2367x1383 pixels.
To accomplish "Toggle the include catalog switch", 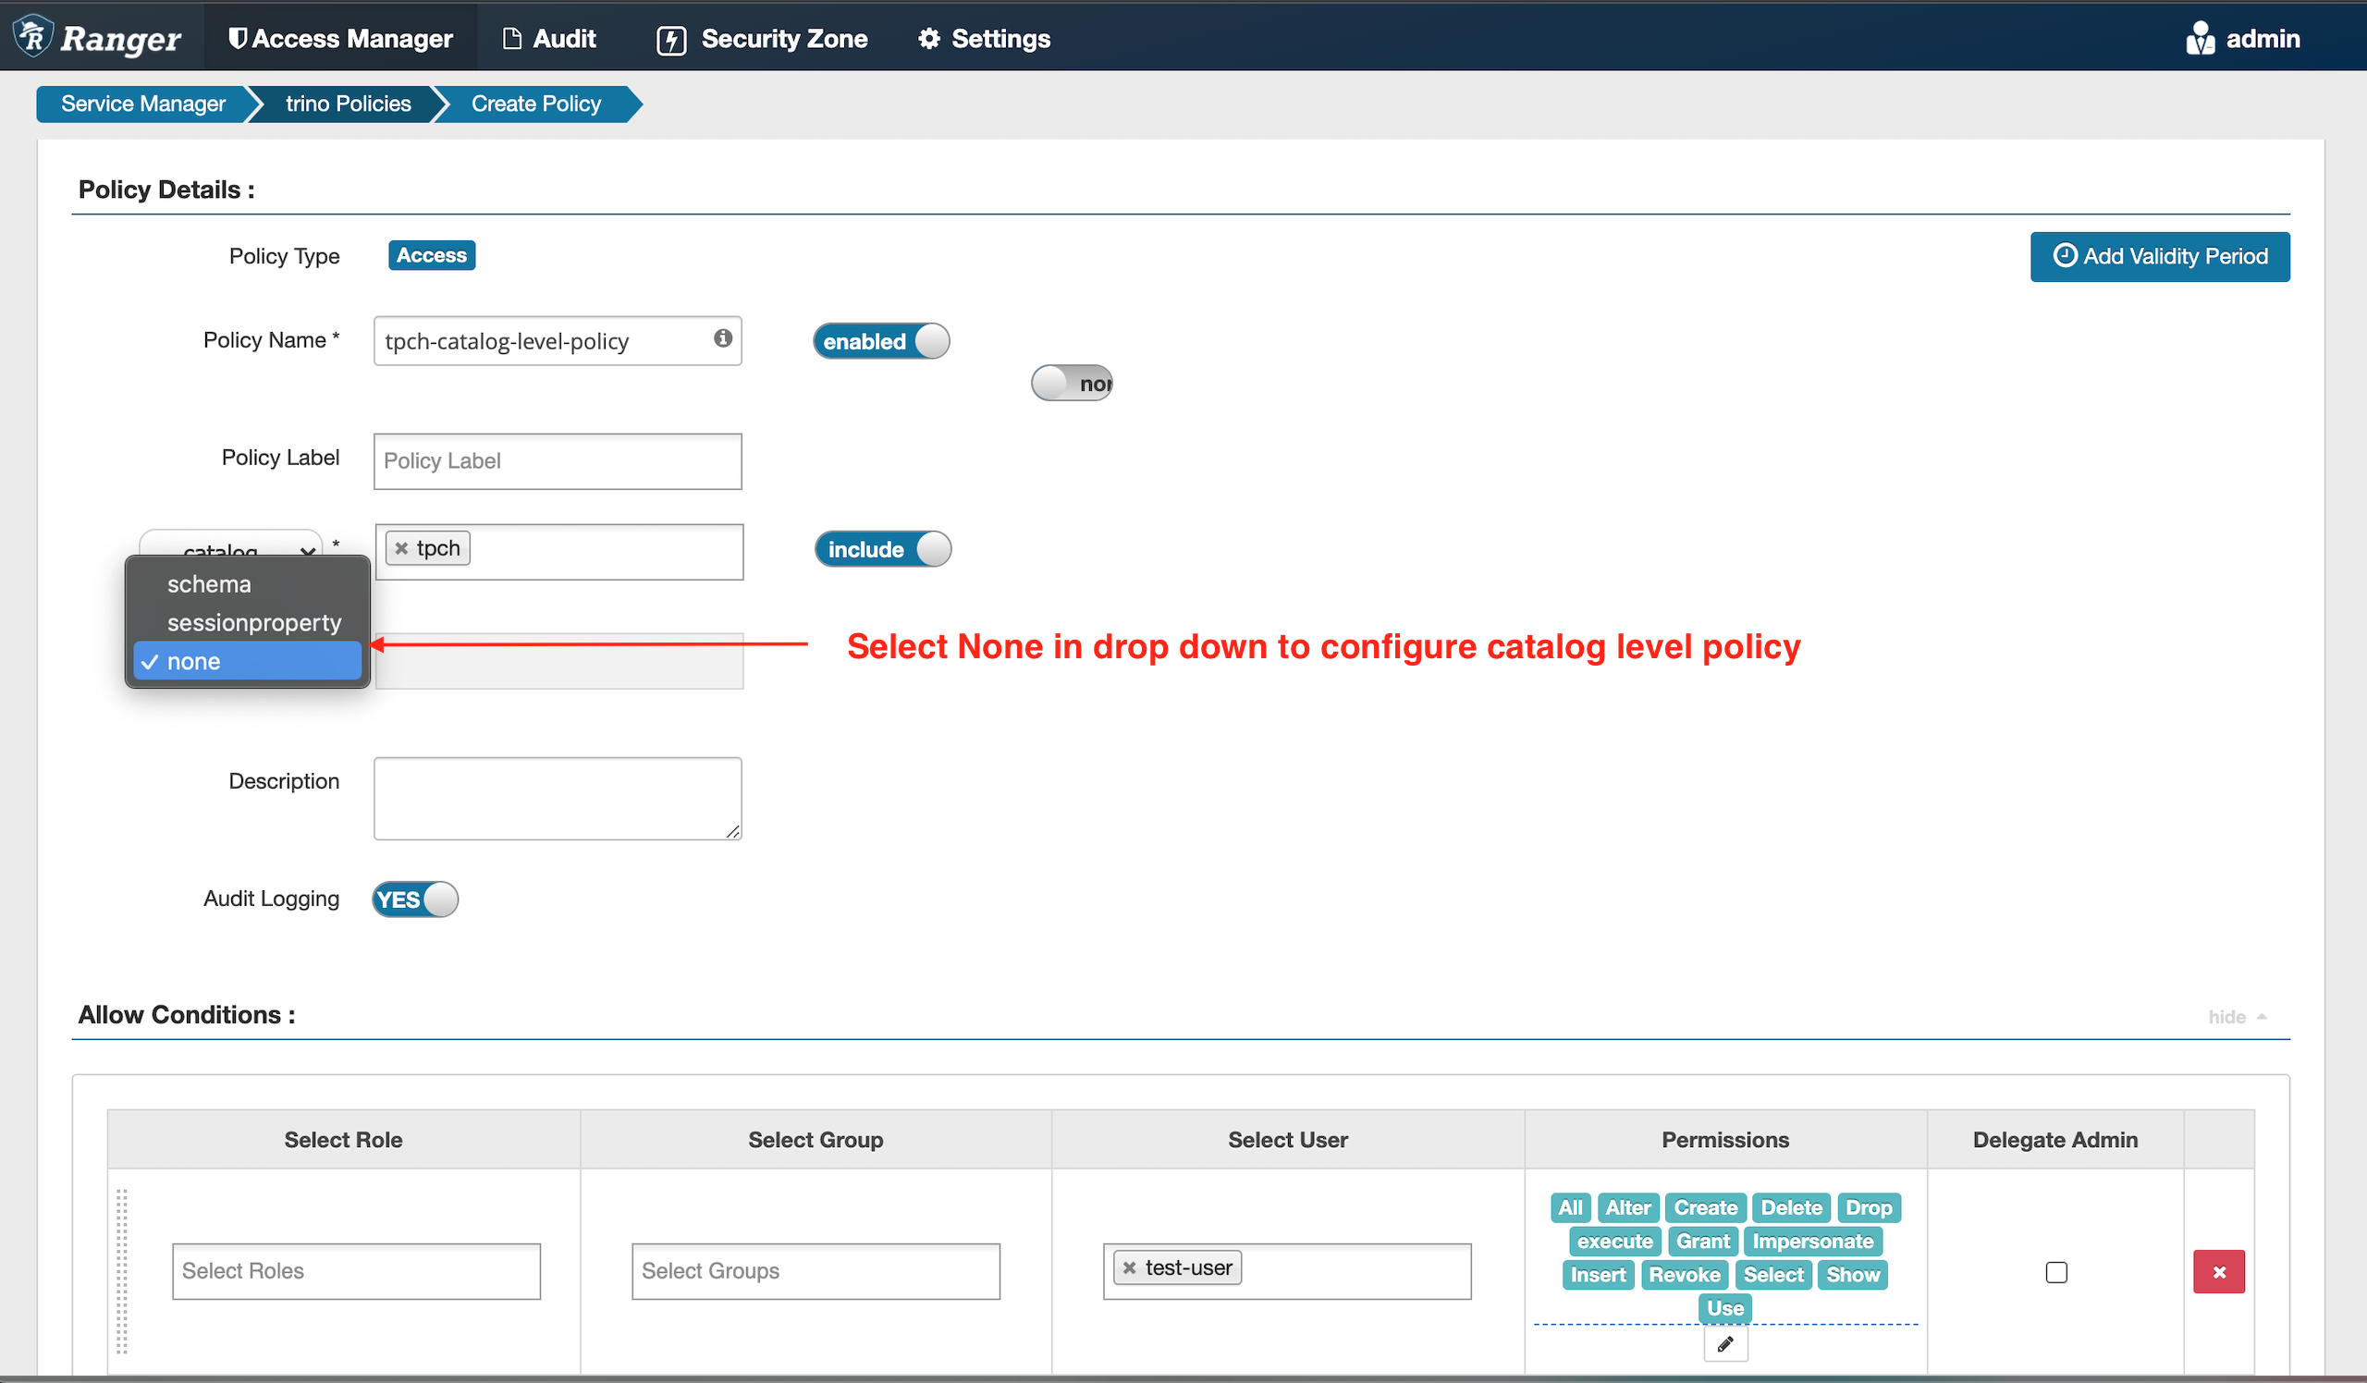I will click(x=882, y=549).
